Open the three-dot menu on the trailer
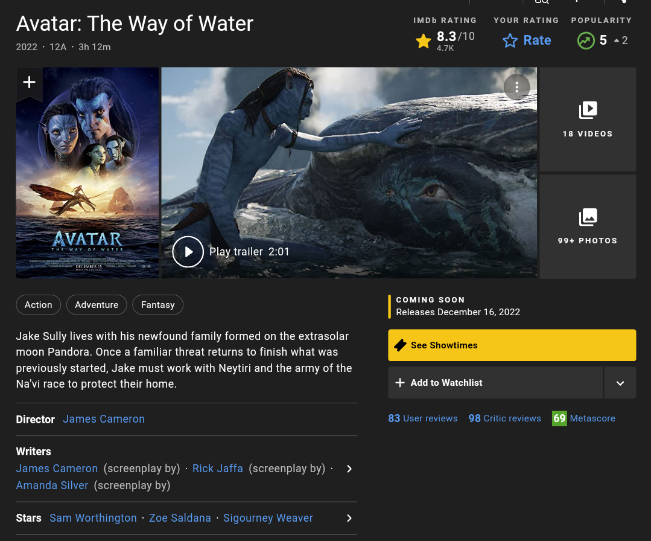 pyautogui.click(x=516, y=87)
